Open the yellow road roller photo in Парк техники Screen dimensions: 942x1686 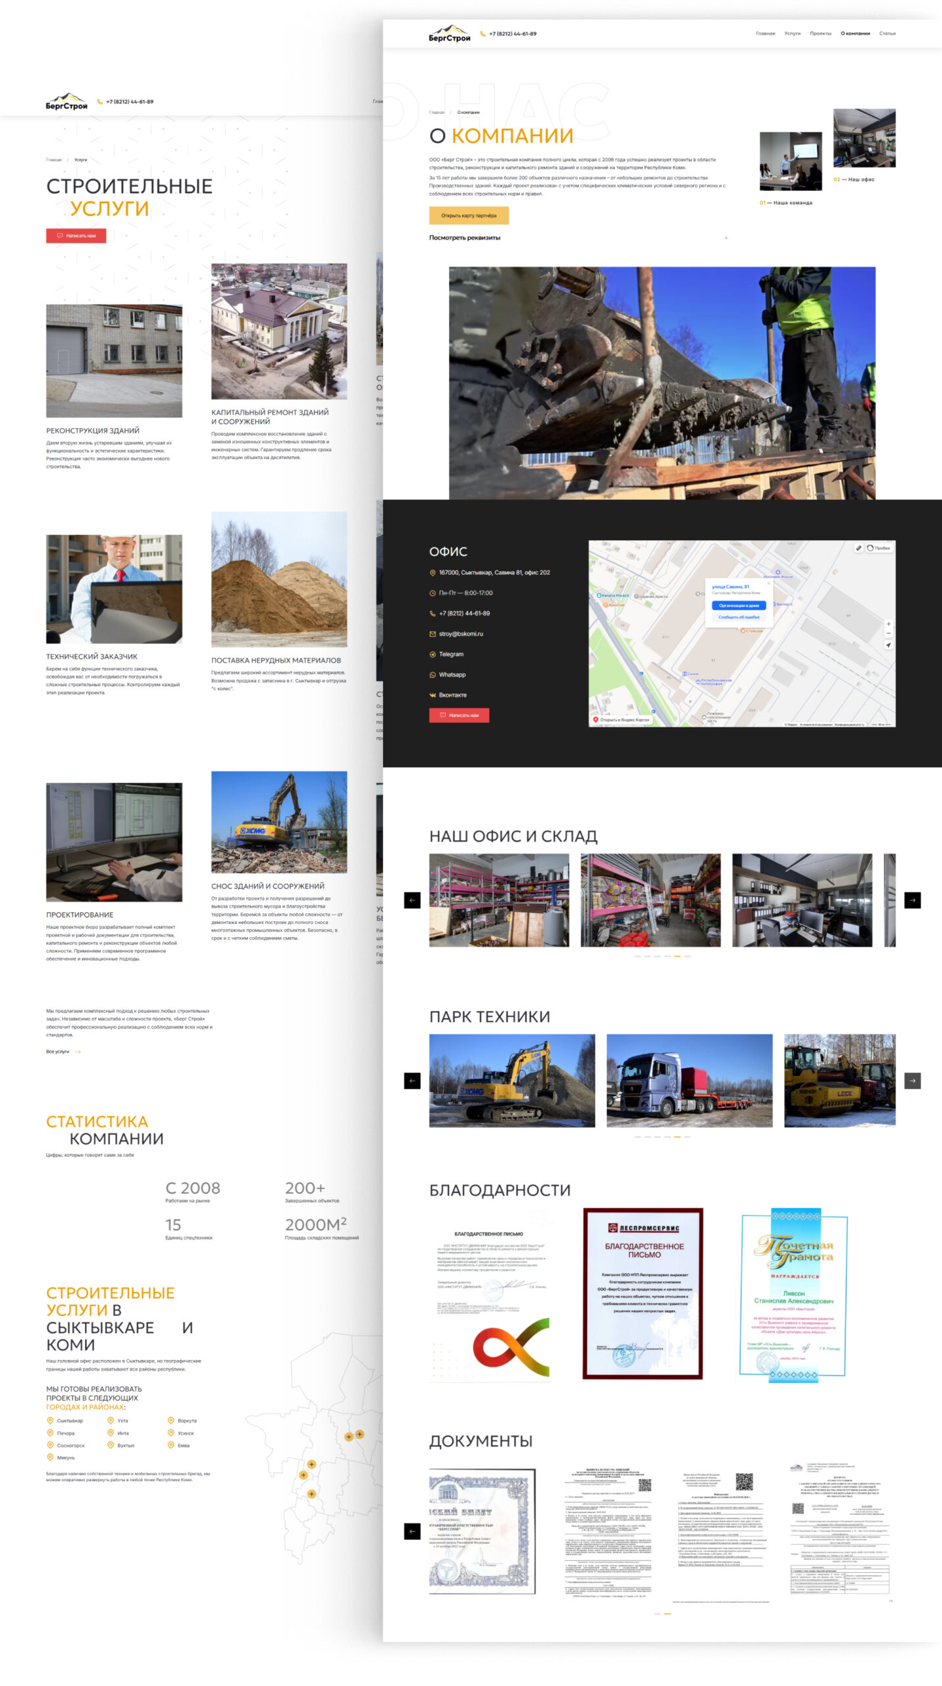pyautogui.click(x=840, y=1081)
